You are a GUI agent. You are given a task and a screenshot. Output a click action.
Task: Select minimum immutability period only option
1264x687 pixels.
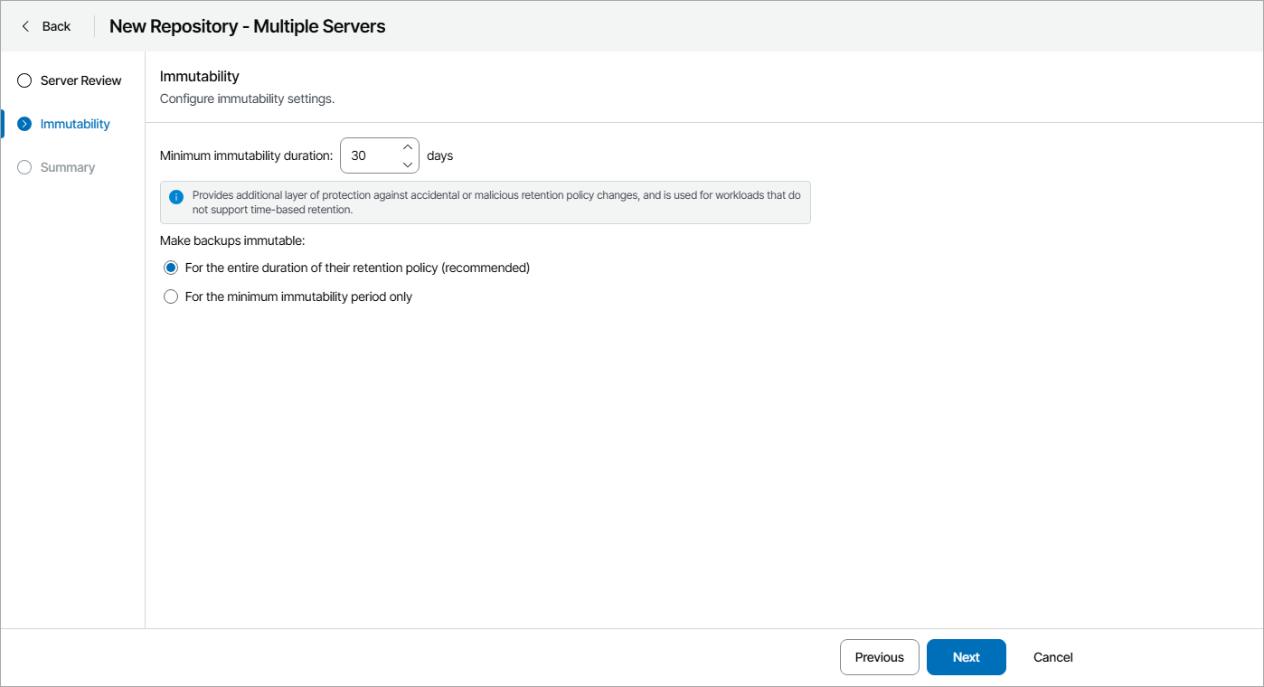[x=171, y=296]
